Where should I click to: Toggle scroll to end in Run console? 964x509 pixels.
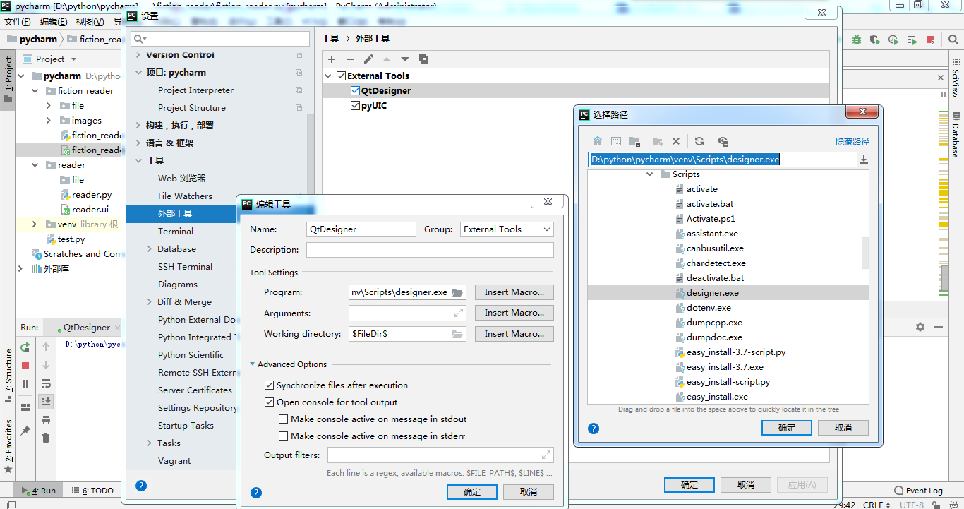point(46,401)
